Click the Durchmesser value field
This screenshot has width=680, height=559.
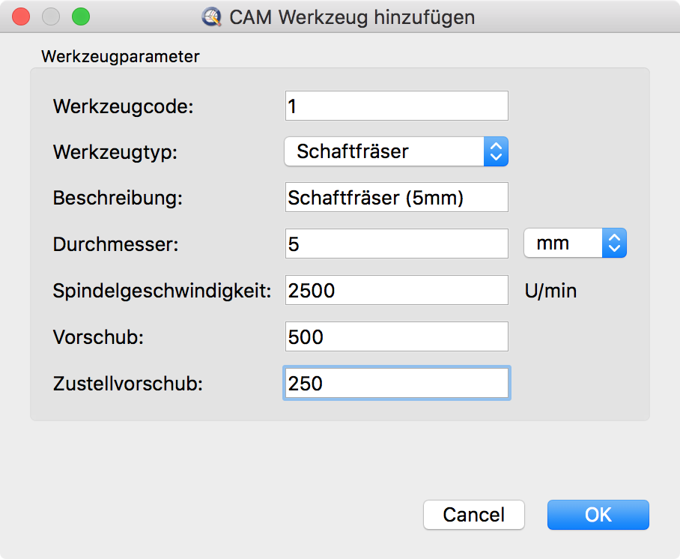396,244
